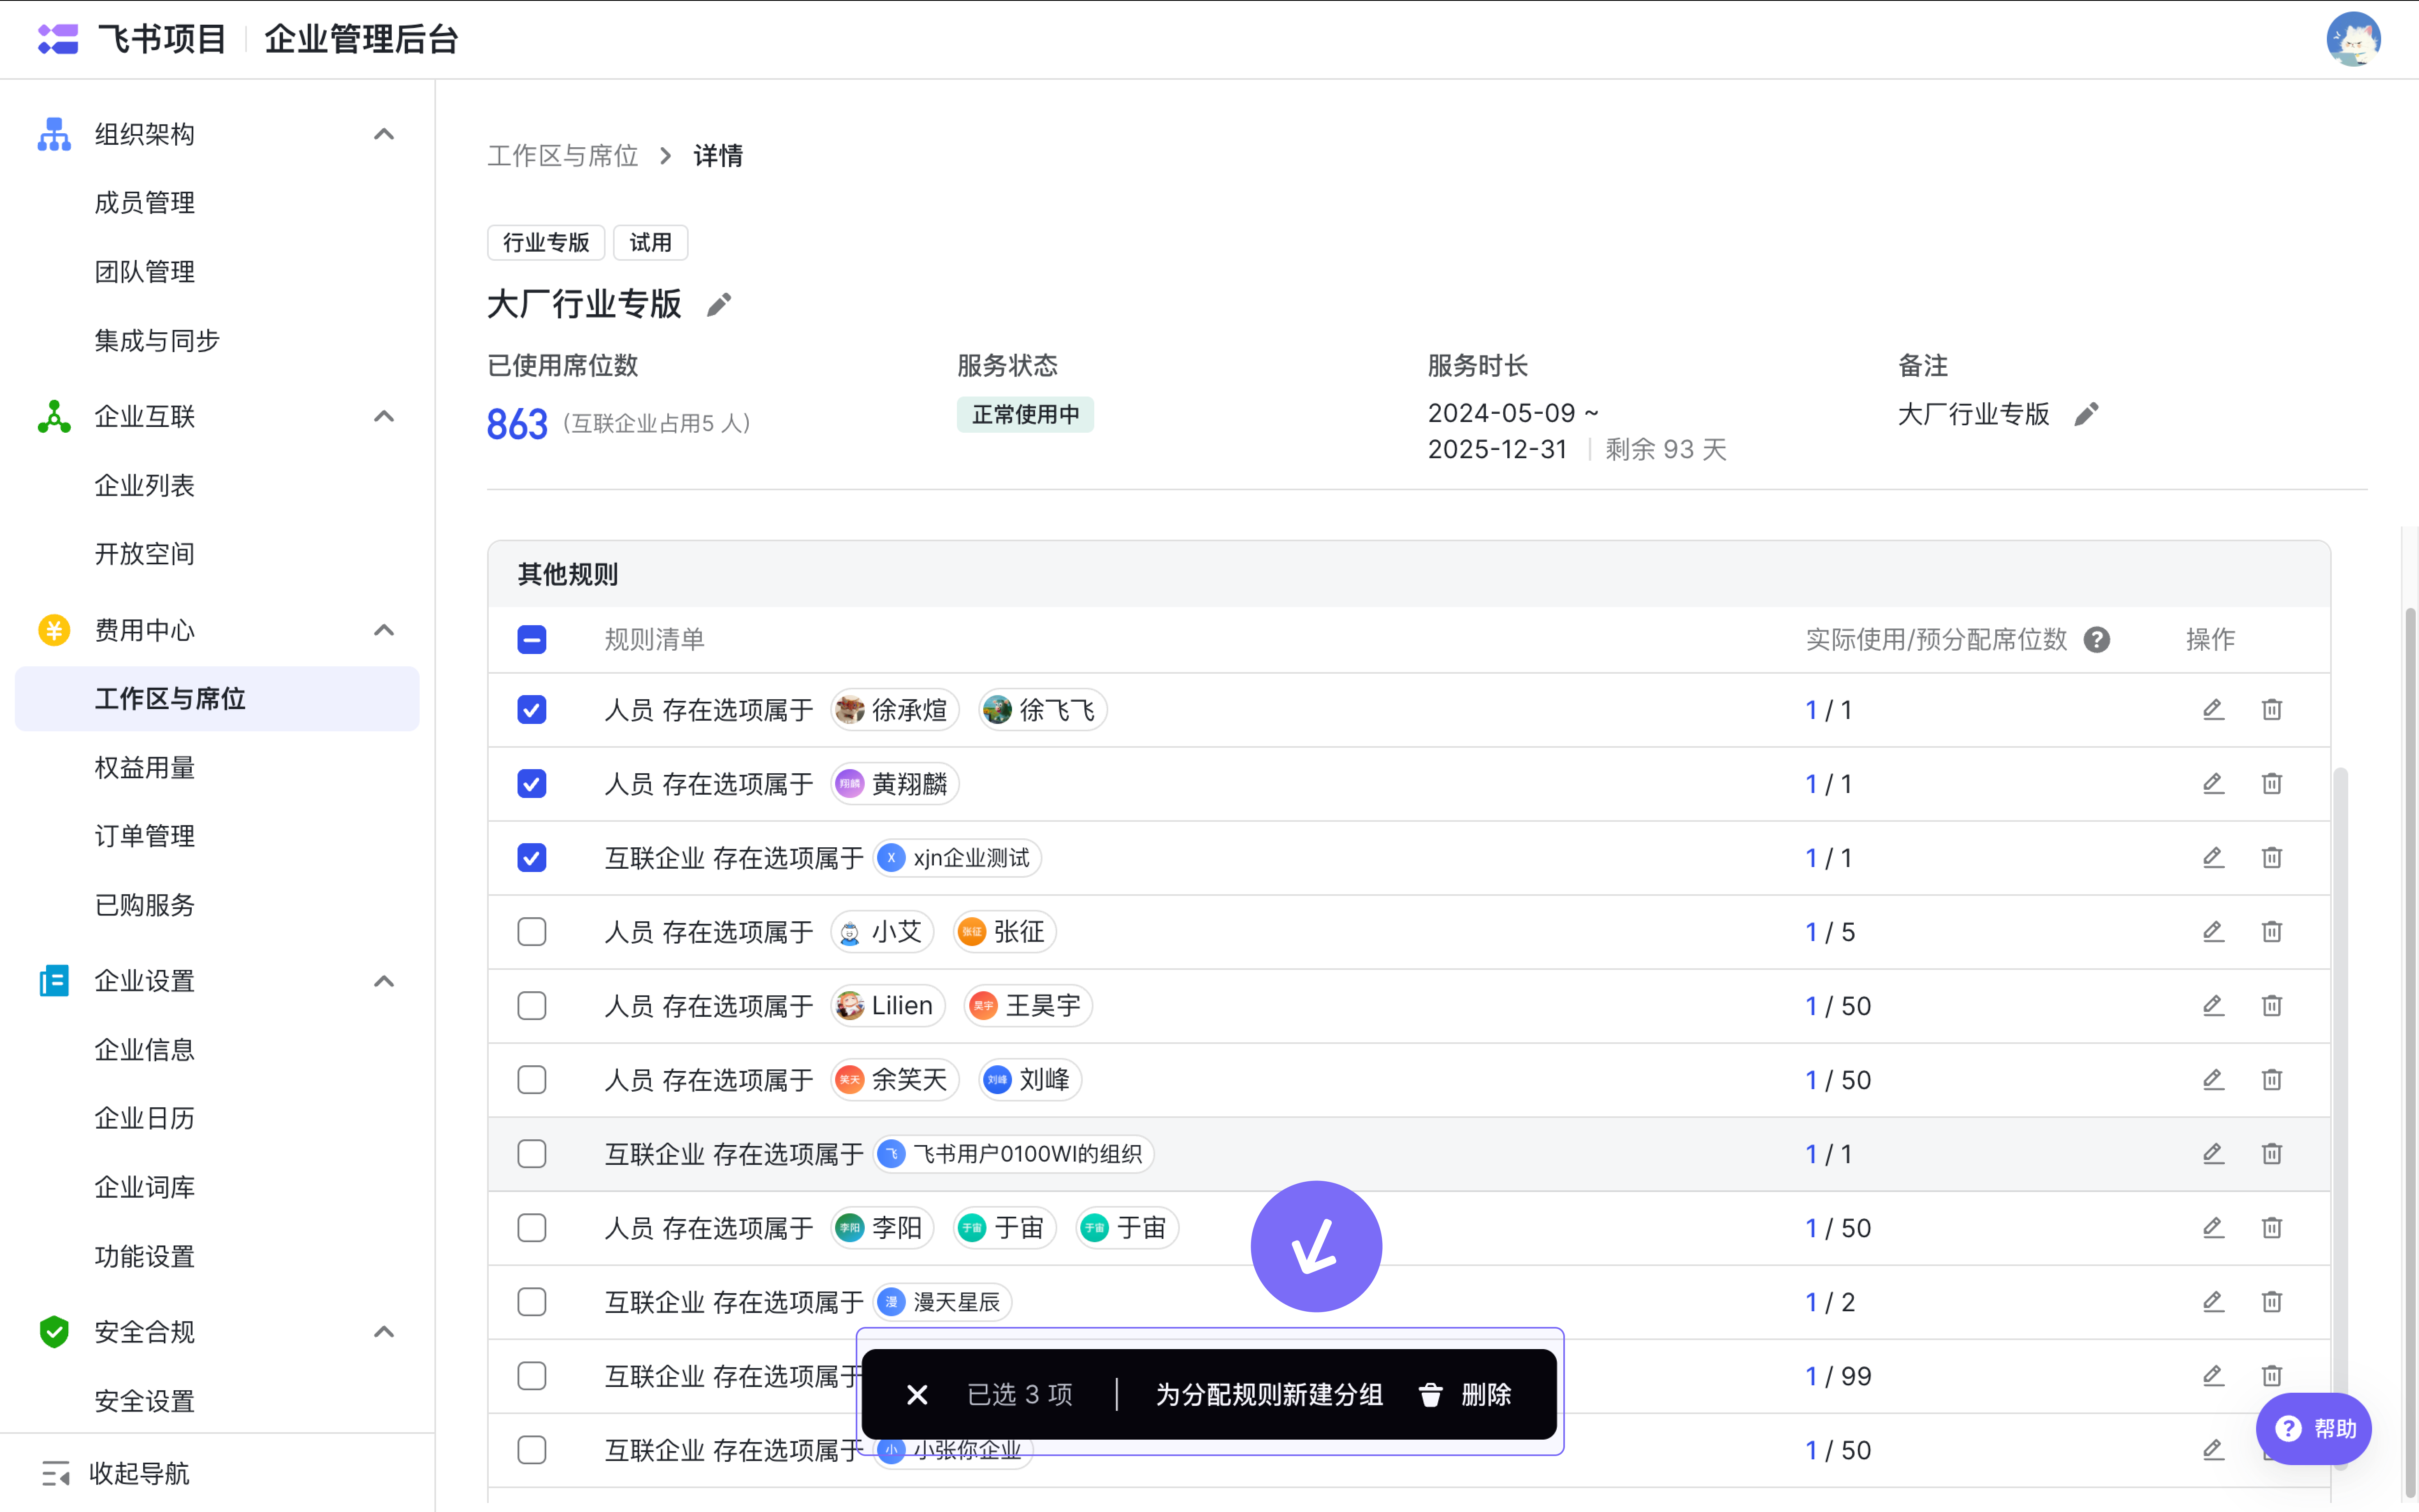
Task: Edit the 漫天星辰 rule
Action: pyautogui.click(x=2213, y=1302)
